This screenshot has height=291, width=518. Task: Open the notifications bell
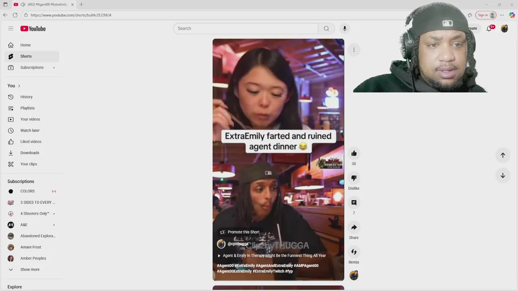[x=489, y=29]
